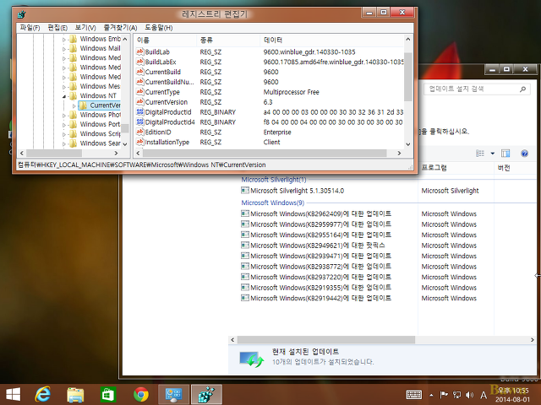
Task: Click the KB2955164 update item icon
Action: pyautogui.click(x=245, y=235)
